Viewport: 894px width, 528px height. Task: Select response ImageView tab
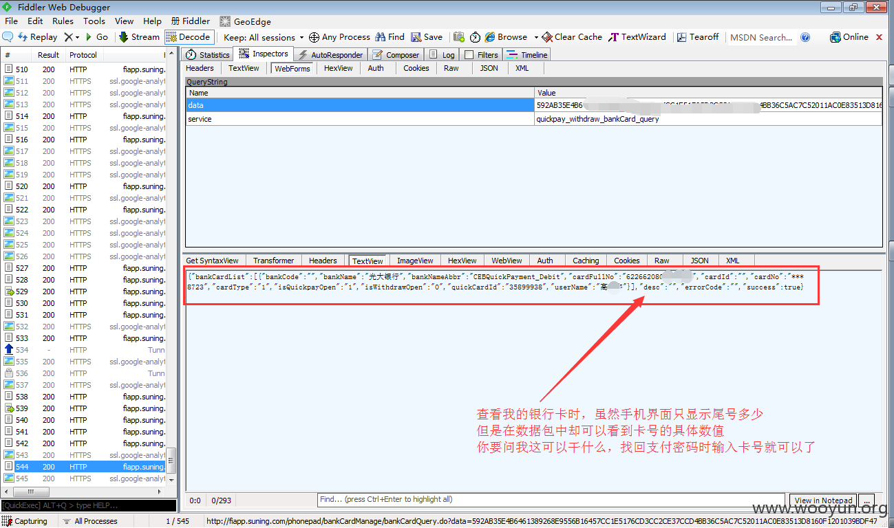[415, 261]
